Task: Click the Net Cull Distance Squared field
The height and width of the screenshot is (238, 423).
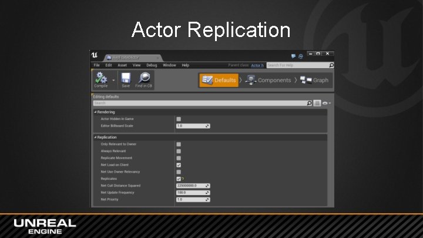Action: tap(193, 186)
